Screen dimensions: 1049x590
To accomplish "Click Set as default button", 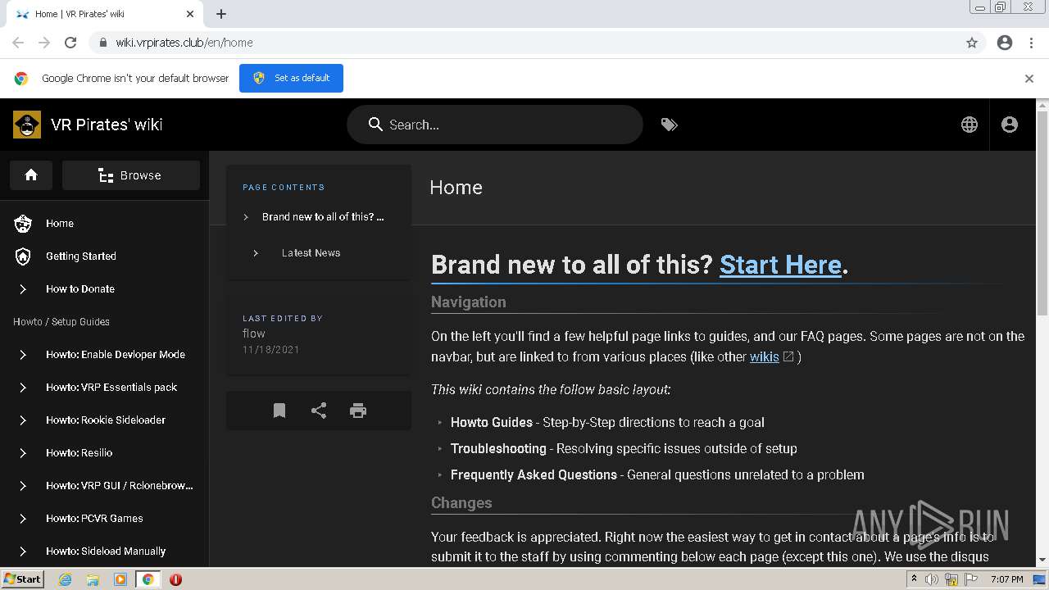I will coord(291,78).
